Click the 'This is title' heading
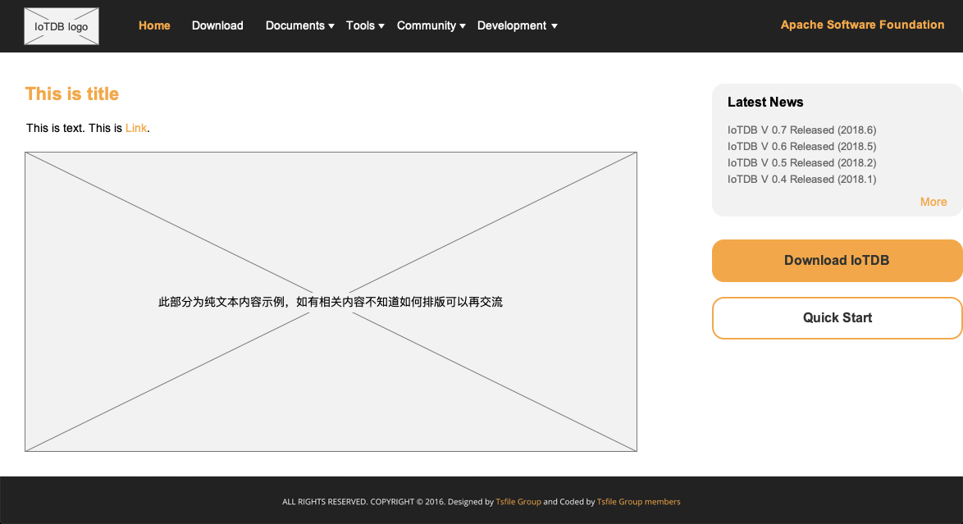Image resolution: width=963 pixels, height=524 pixels. coord(72,93)
